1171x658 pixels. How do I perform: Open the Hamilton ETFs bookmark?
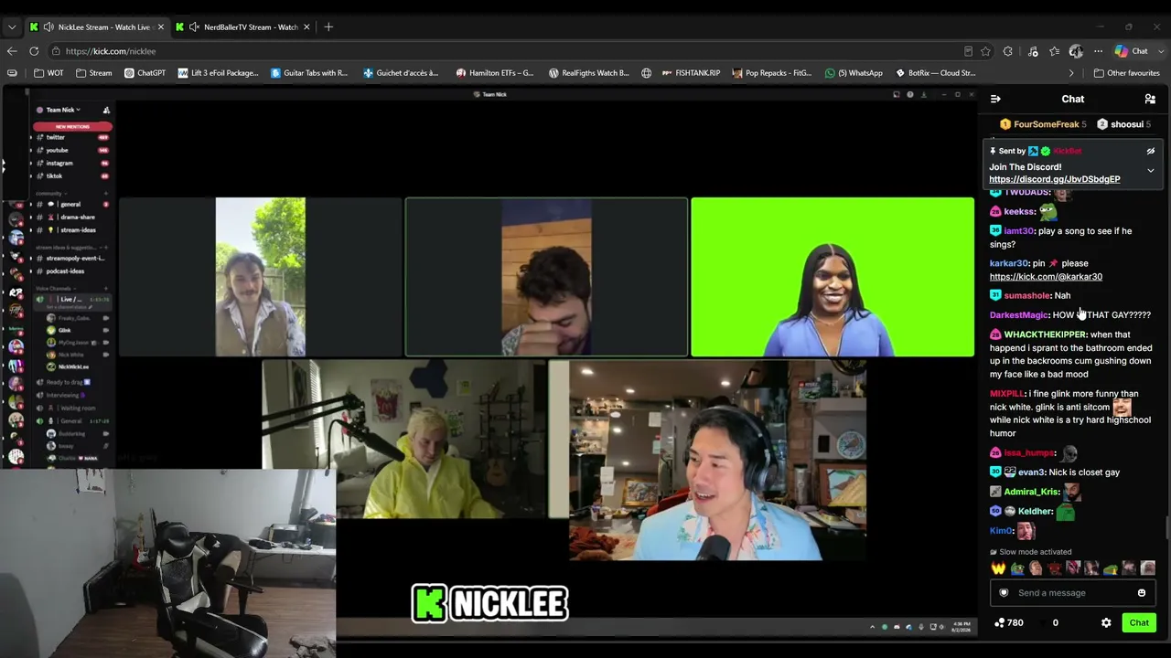[495, 73]
